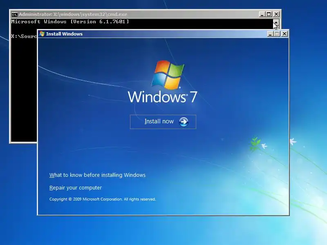The image size is (327, 245).
Task: Click the cmd window scroll-up arrow
Action: coord(276,22)
